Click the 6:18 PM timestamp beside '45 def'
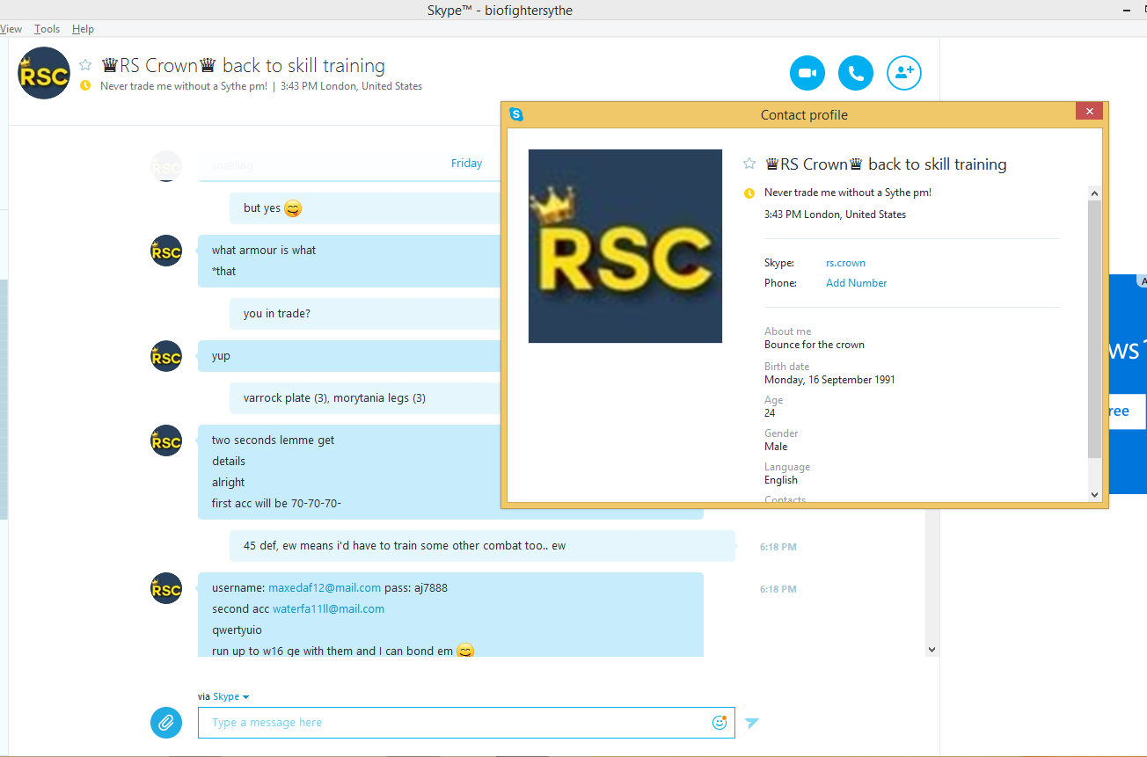 click(778, 547)
